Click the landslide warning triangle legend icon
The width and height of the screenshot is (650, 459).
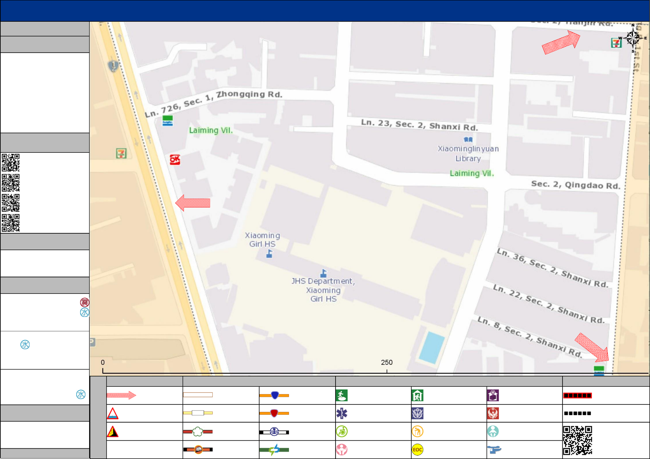[x=113, y=432]
